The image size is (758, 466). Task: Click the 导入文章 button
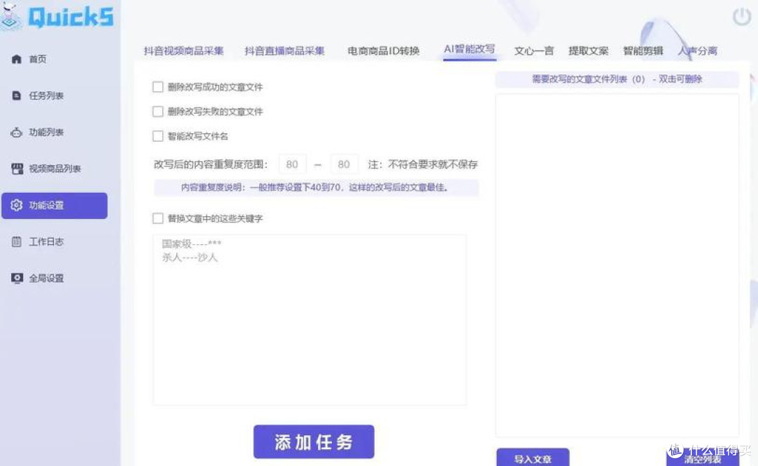tap(533, 458)
